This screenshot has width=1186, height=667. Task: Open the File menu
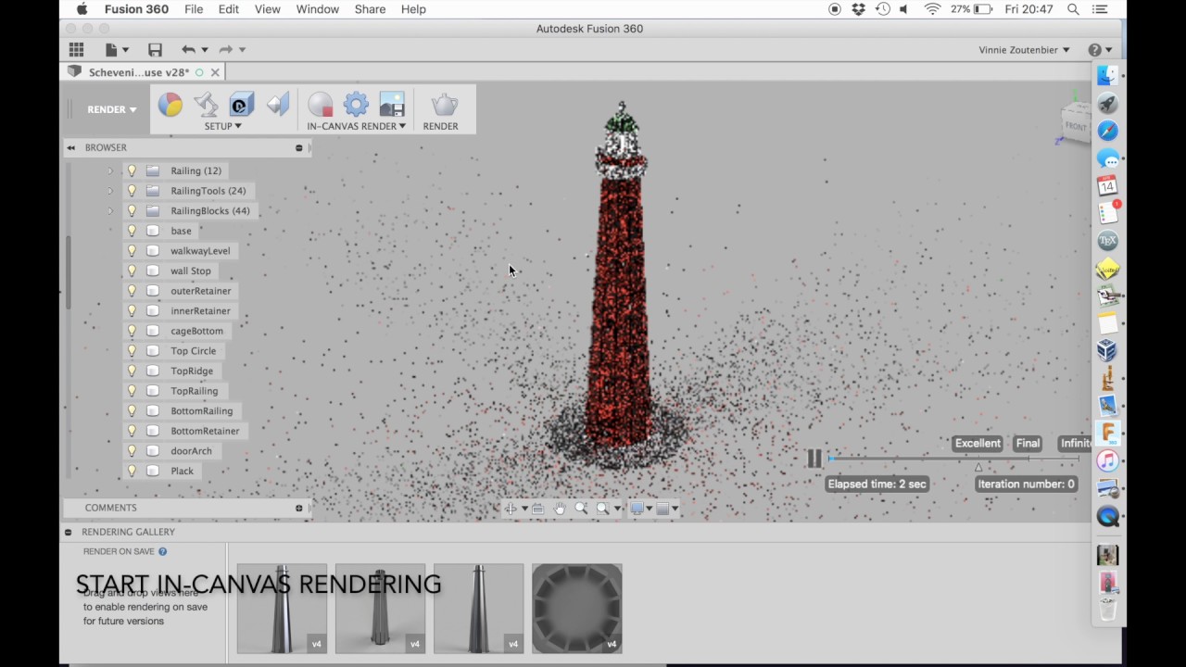click(x=194, y=9)
